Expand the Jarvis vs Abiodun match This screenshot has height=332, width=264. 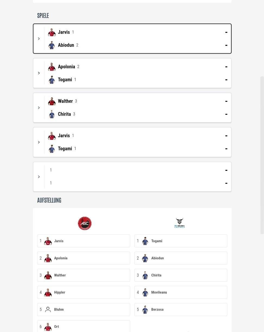[39, 39]
